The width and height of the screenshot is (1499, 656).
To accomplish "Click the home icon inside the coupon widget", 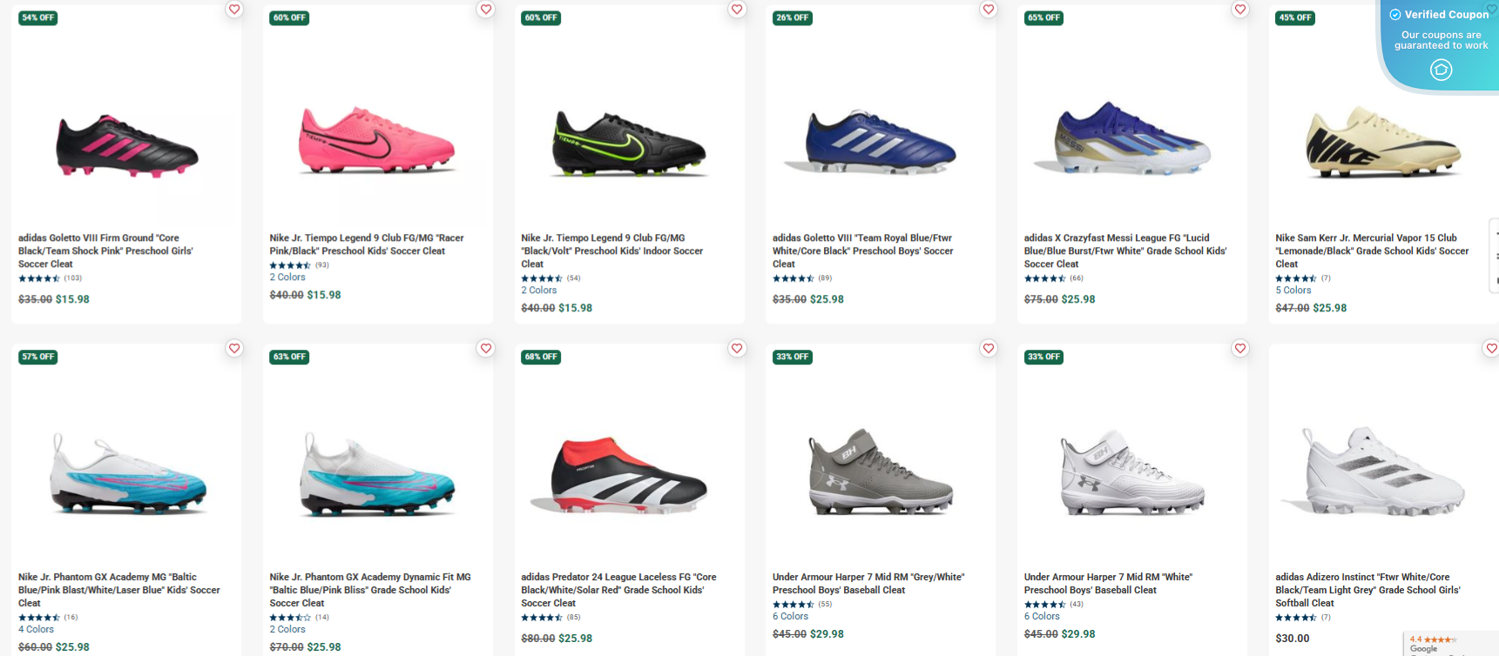I will click(x=1442, y=68).
